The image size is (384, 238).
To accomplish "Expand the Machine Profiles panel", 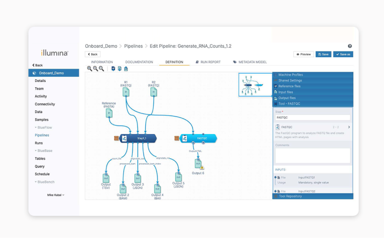I will [x=312, y=75].
